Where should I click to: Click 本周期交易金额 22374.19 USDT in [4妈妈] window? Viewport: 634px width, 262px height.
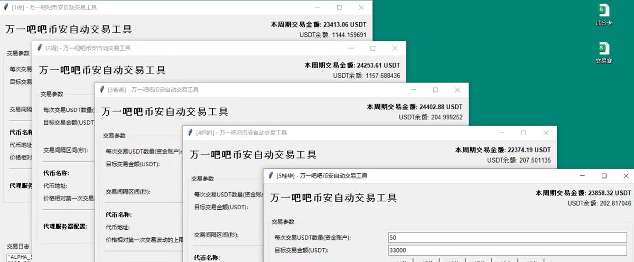pos(503,150)
